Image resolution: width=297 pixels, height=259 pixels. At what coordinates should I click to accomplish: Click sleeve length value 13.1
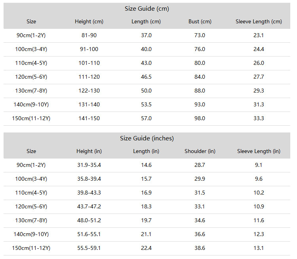pos(259,248)
